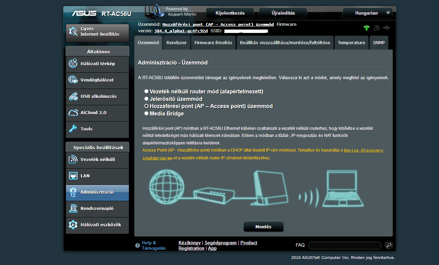Click the Vendéghálózat globe icon
This screenshot has height=265, width=439.
(x=73, y=80)
